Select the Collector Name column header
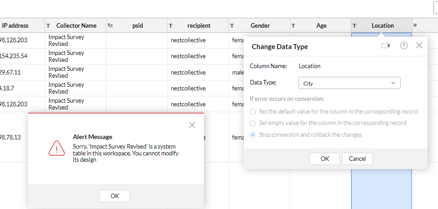The image size is (438, 209). pos(76,26)
